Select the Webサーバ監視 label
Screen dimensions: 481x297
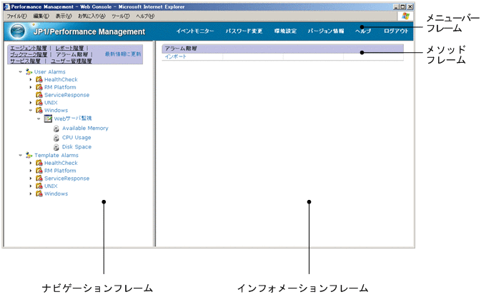tap(73, 119)
